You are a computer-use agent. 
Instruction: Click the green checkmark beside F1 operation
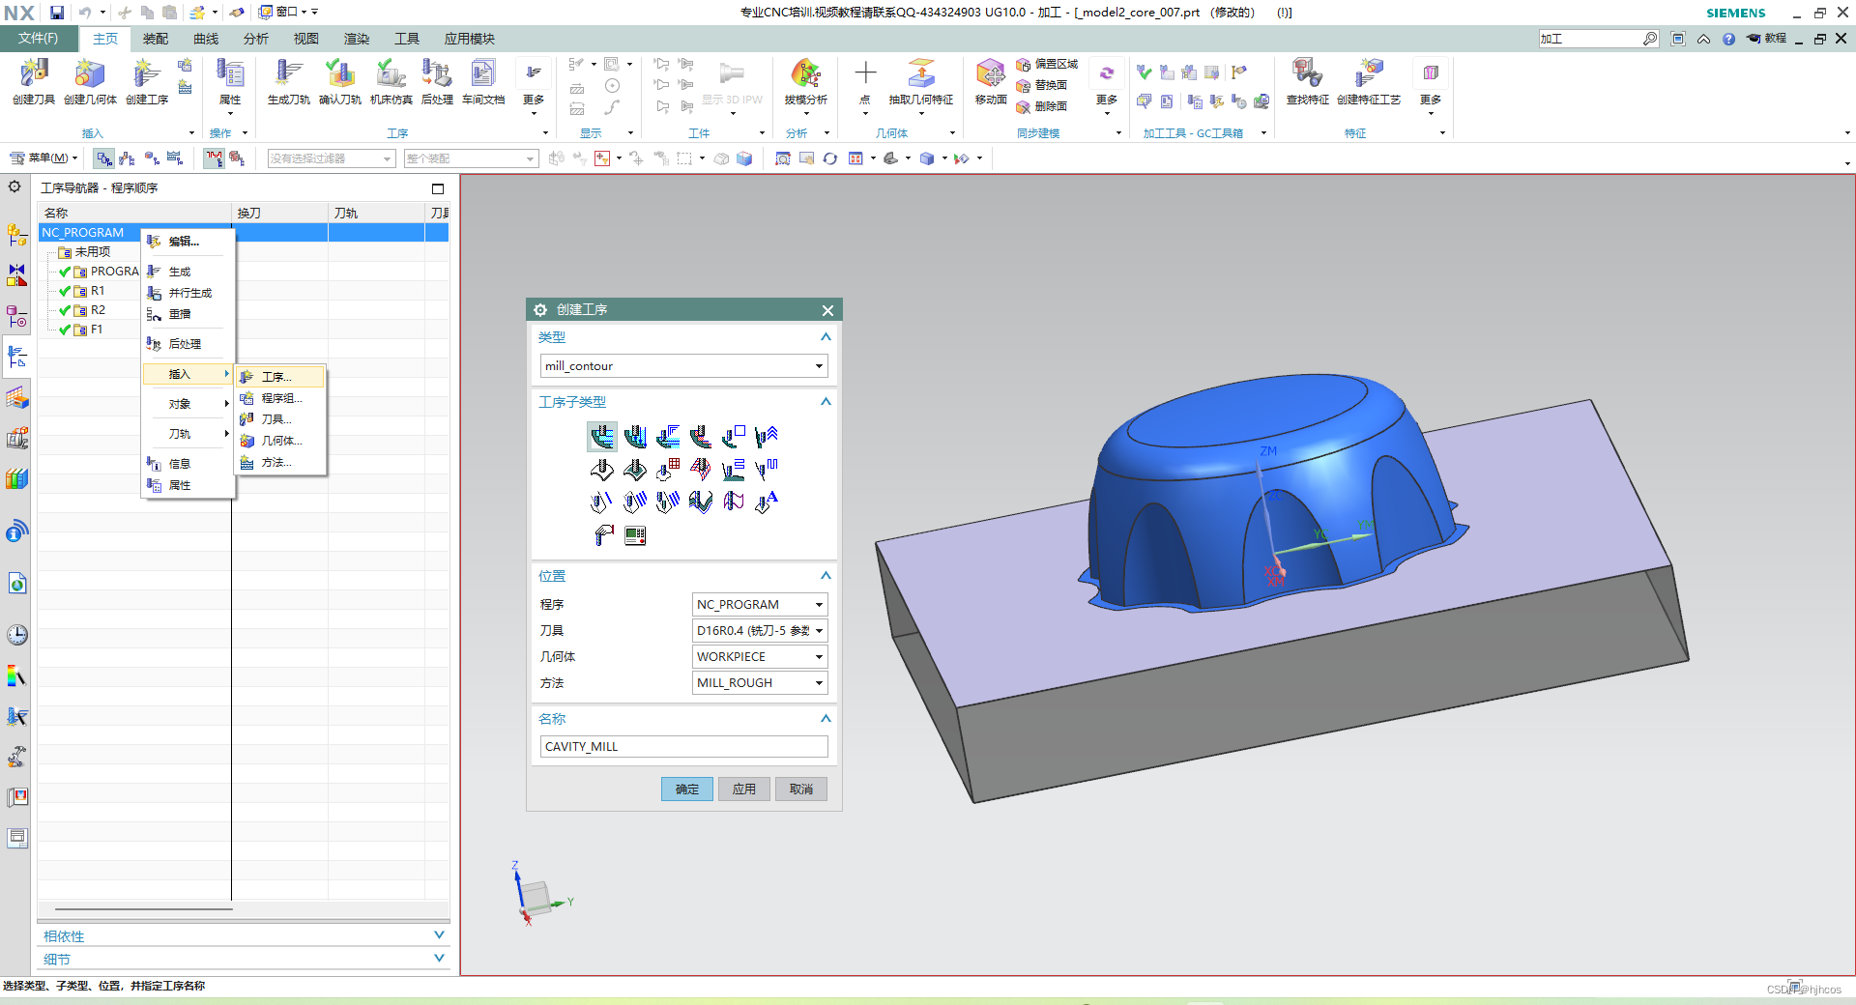tap(65, 330)
